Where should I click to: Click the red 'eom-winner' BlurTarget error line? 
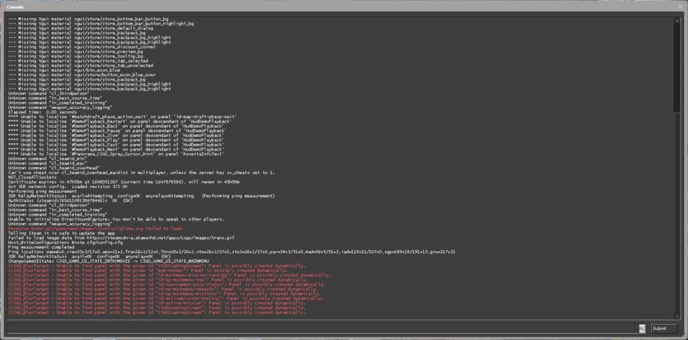point(147,270)
